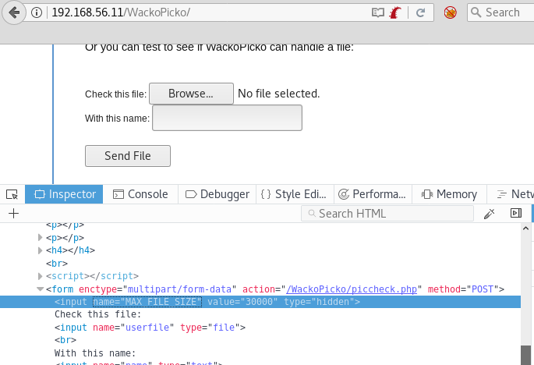Viewport: 534px width, 365px height.
Task: Open the Memory tab
Action: click(449, 194)
